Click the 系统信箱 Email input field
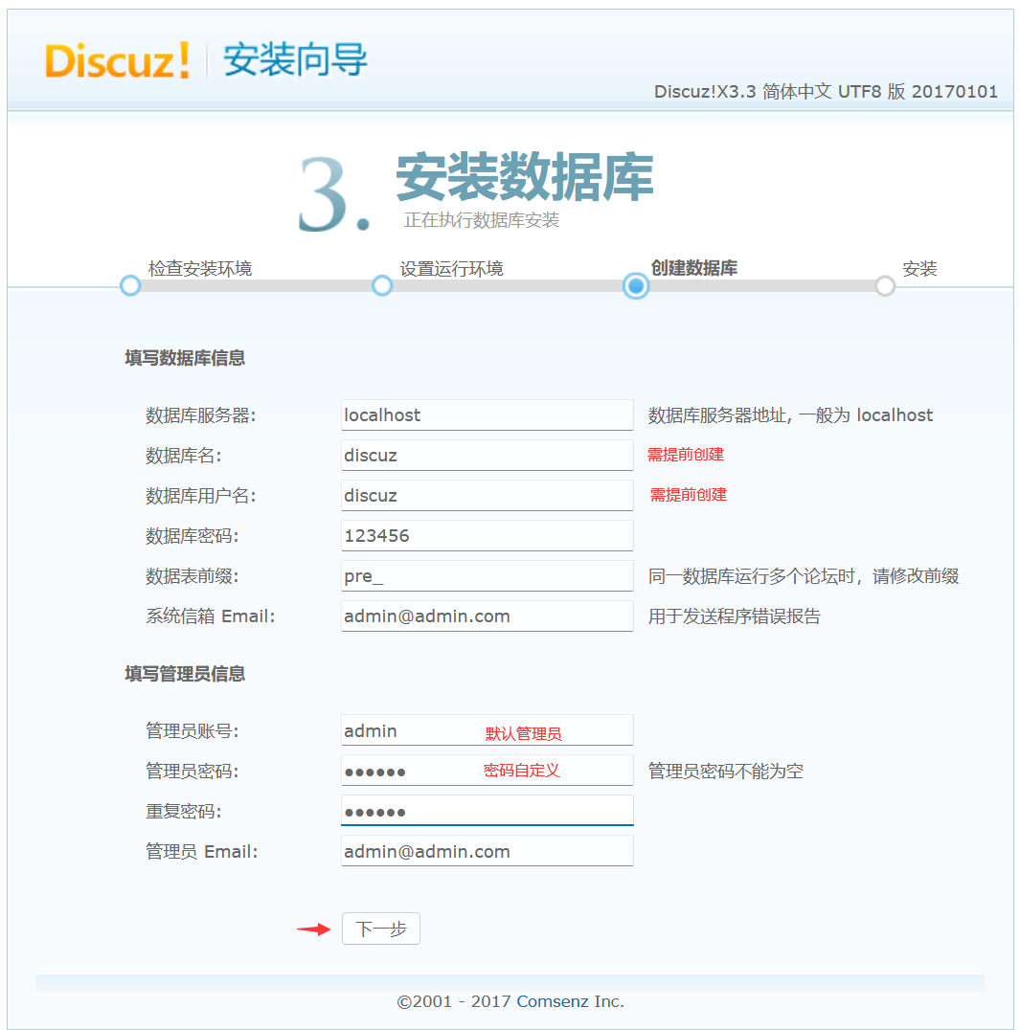This screenshot has width=1020, height=1030. point(487,616)
